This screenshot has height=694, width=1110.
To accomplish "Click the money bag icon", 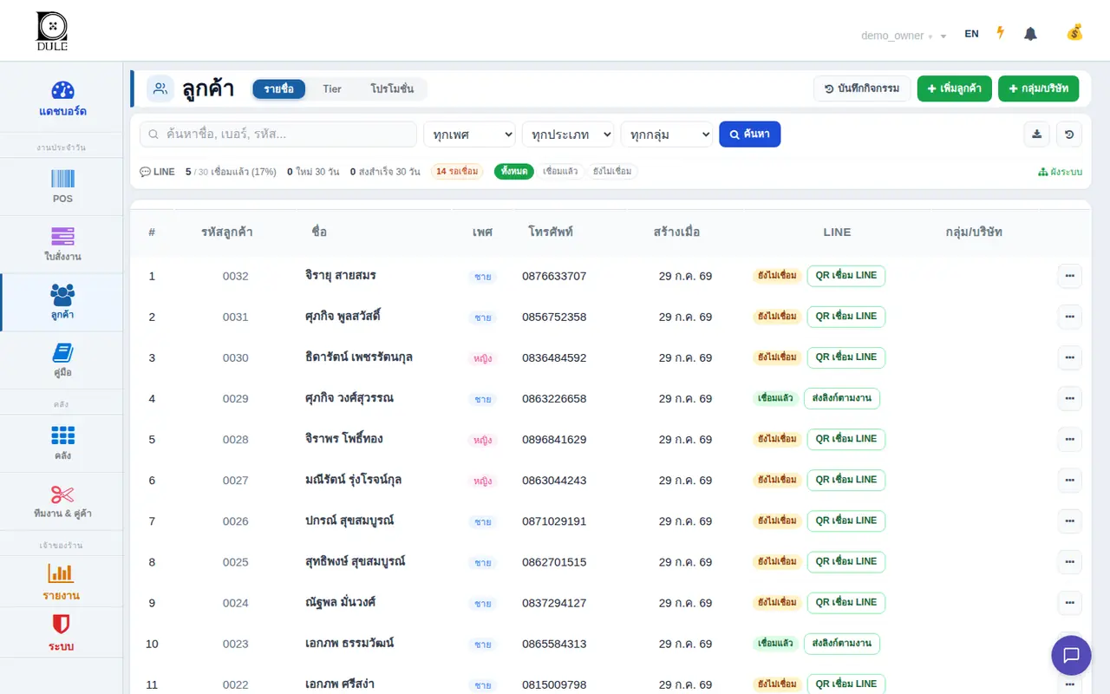I will click(x=1074, y=33).
